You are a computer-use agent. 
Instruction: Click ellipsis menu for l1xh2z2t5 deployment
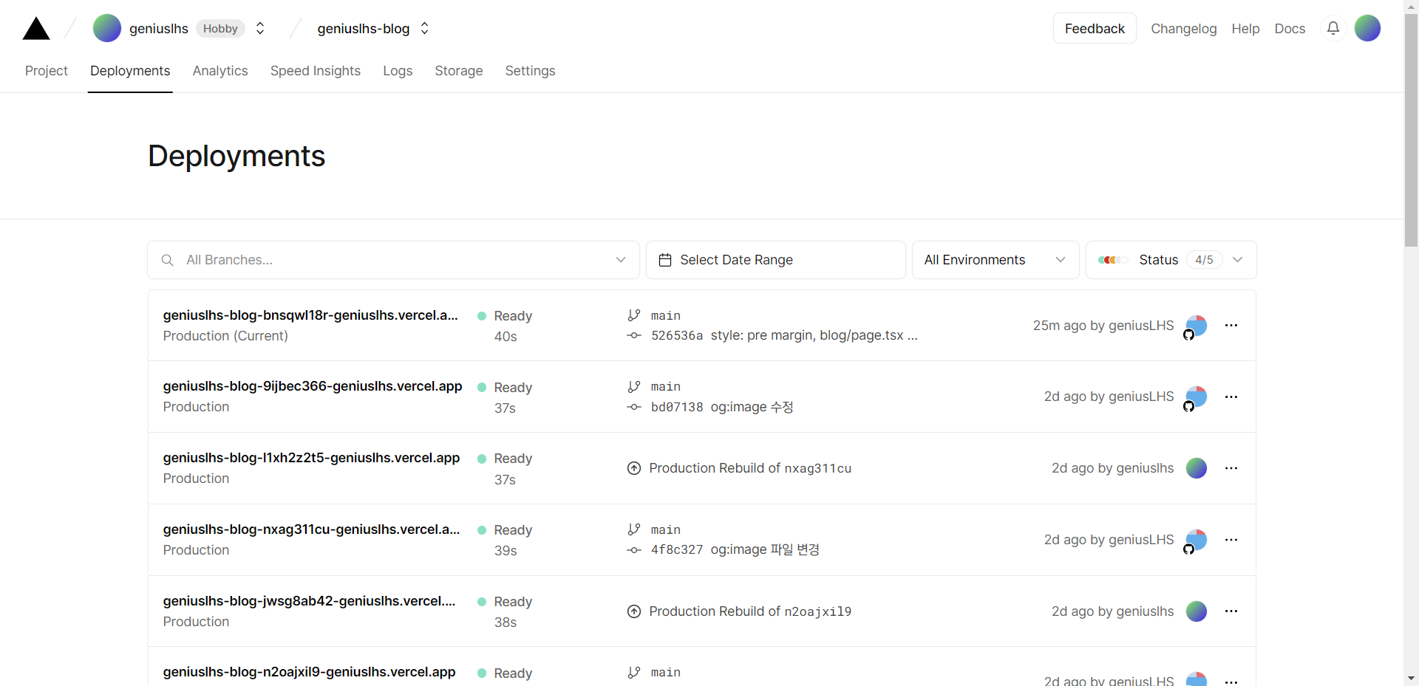[x=1231, y=468]
